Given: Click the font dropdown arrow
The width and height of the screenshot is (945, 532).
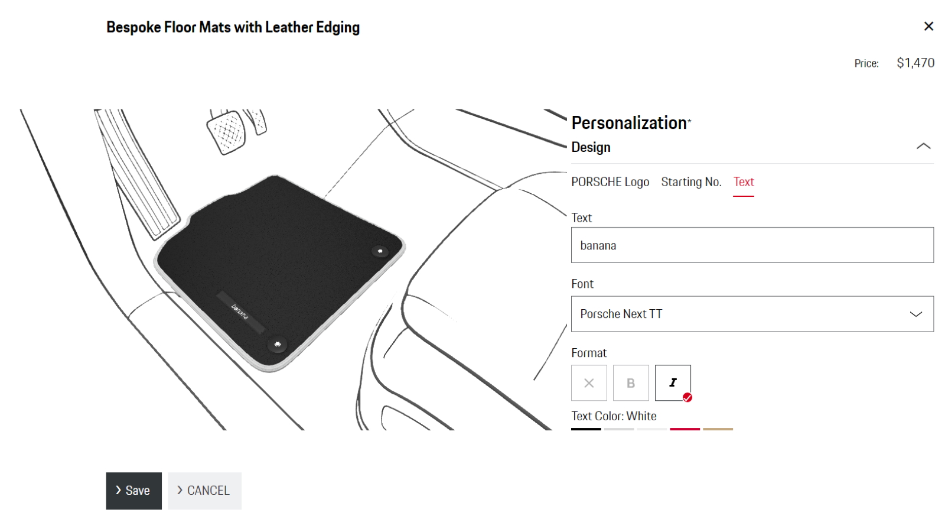Looking at the screenshot, I should tap(916, 314).
